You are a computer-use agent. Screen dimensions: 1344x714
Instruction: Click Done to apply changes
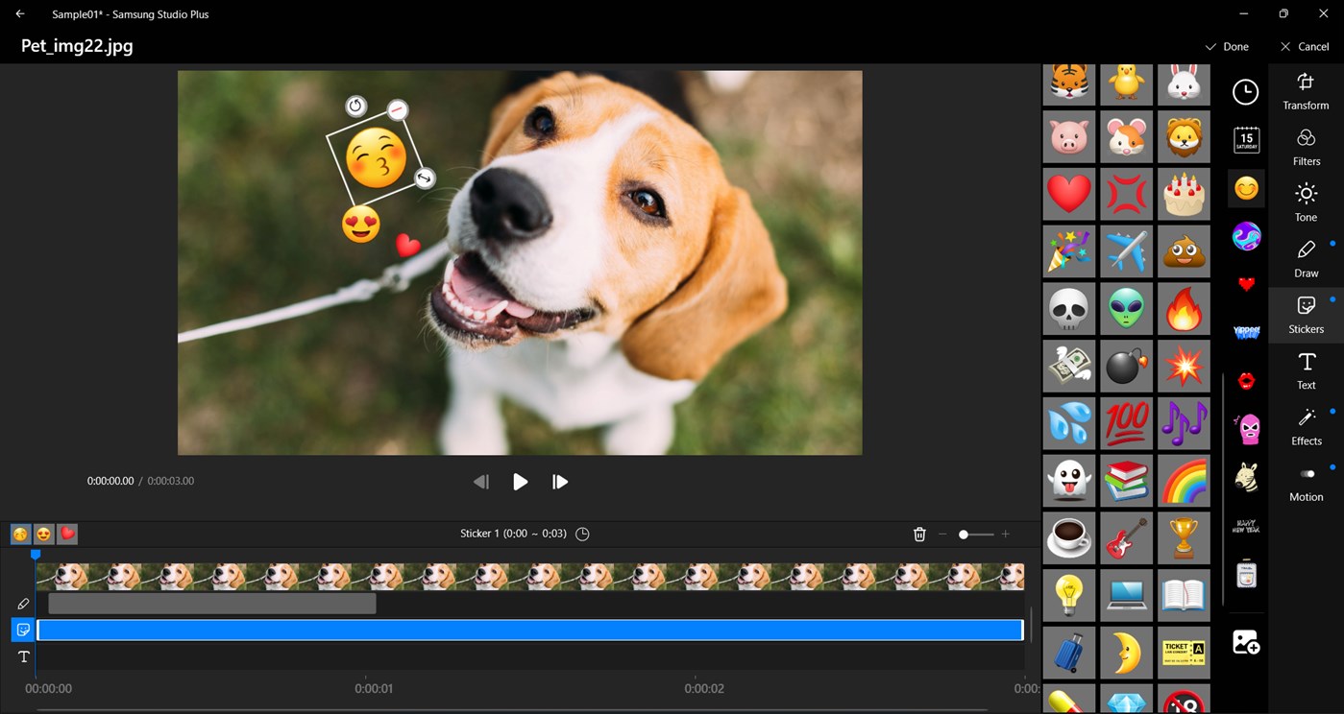(1227, 47)
